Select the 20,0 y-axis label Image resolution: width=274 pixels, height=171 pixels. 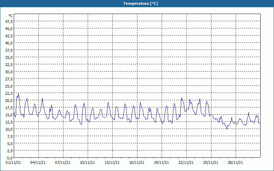(x=9, y=100)
